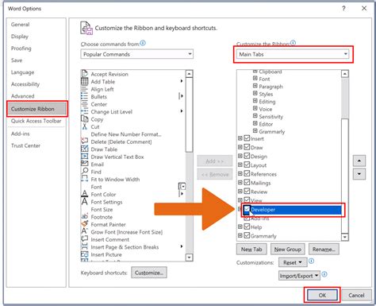Select the Proofing options category
The width and height of the screenshot is (376, 306).
(x=21, y=48)
